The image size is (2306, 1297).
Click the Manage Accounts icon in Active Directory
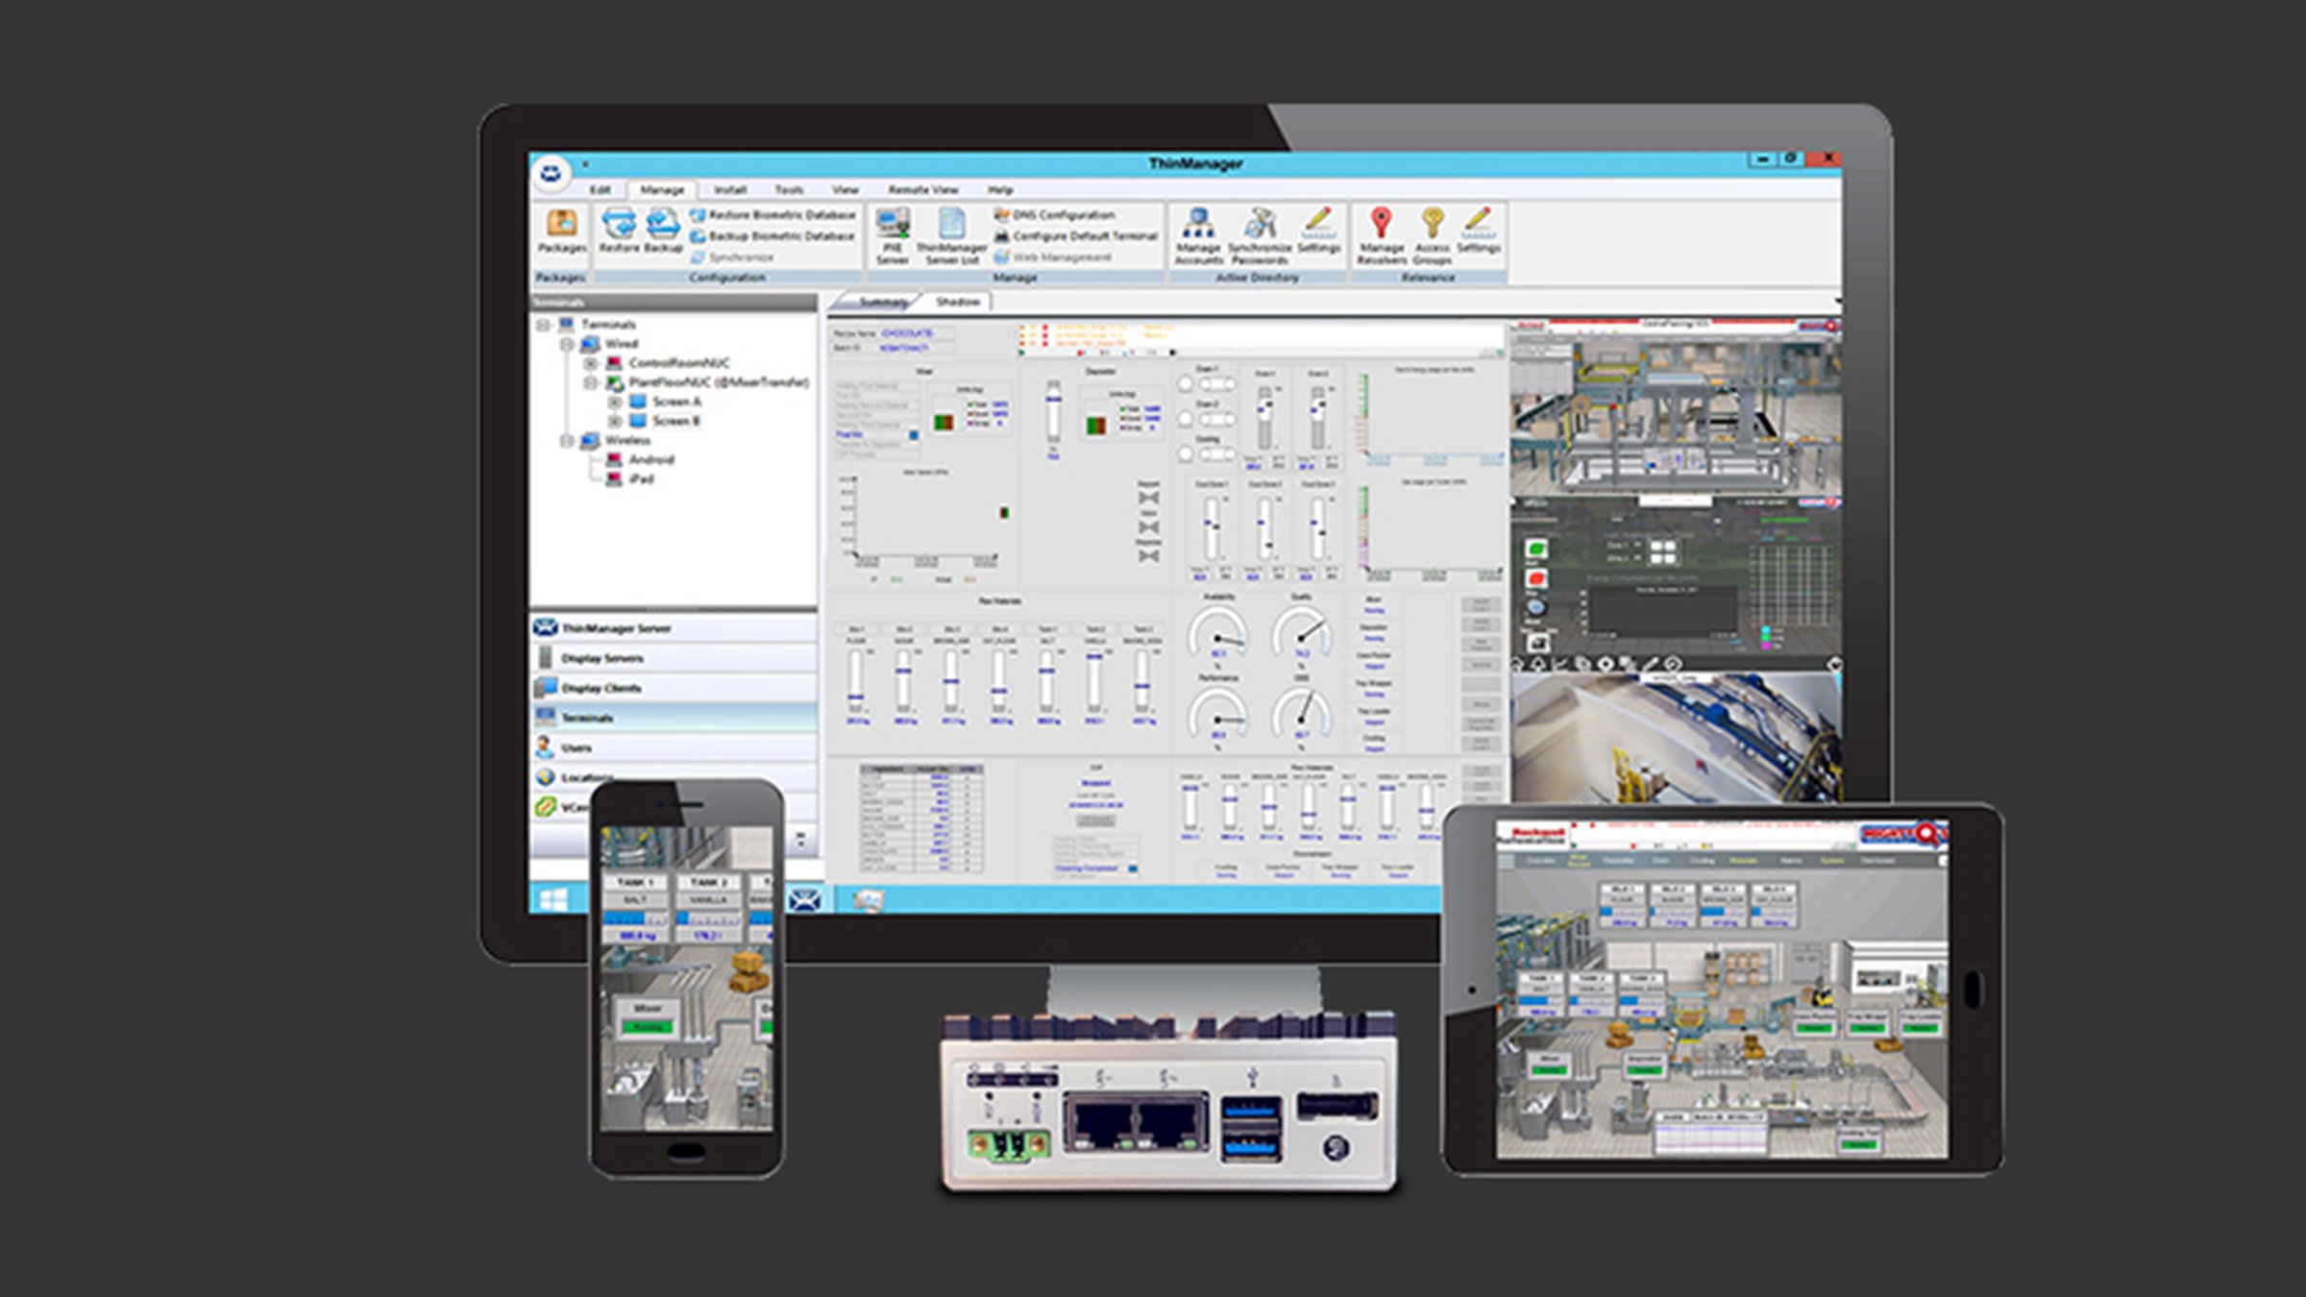[x=1197, y=234]
